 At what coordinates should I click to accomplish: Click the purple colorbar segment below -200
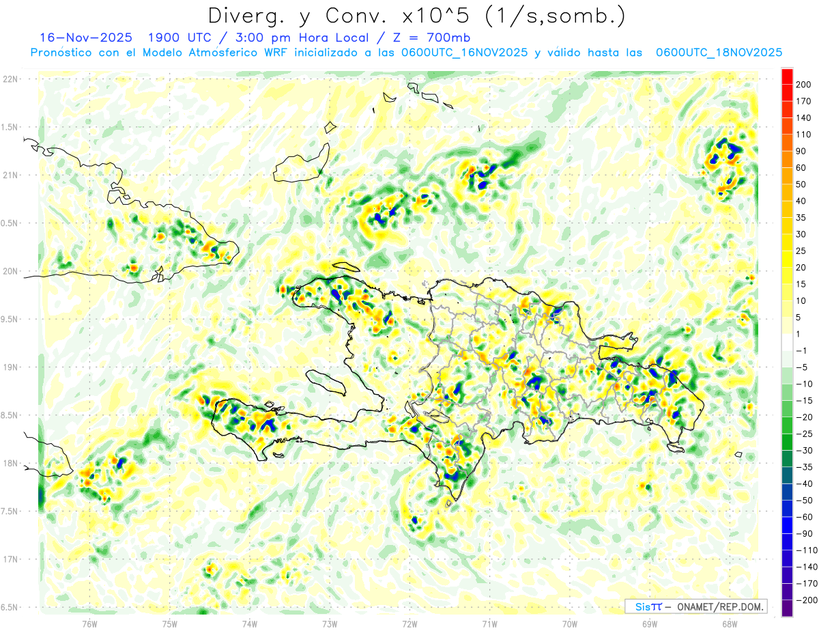click(x=788, y=608)
